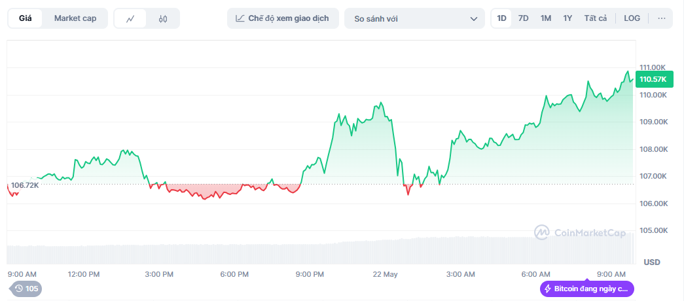
Task: Open Chế độ xem giao dịch trading view
Action: pyautogui.click(x=283, y=18)
